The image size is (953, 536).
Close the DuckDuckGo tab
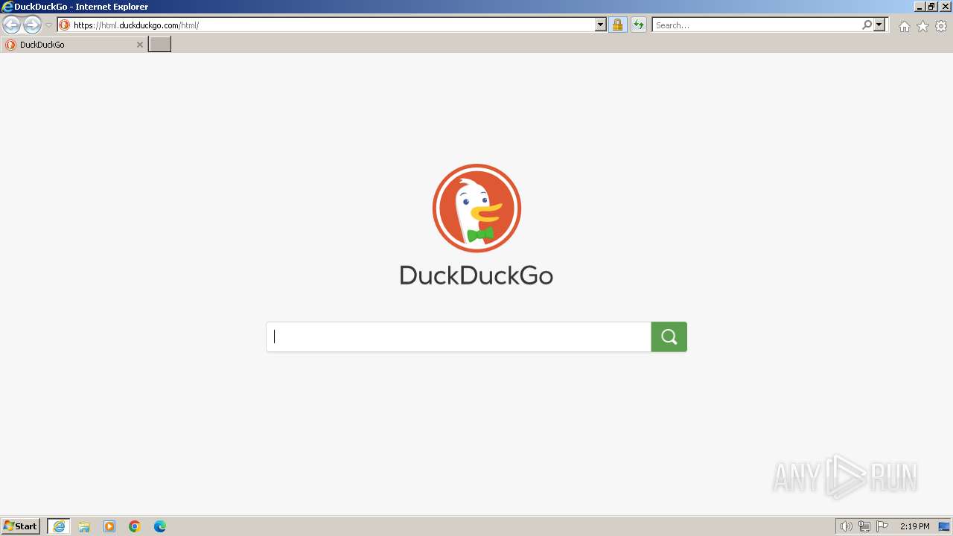[x=139, y=45]
